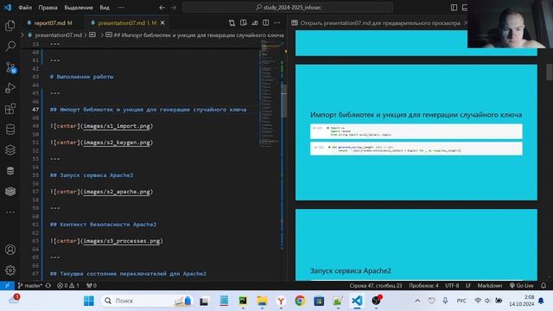Open the images/s1_import.png link on line 49

tap(117, 126)
